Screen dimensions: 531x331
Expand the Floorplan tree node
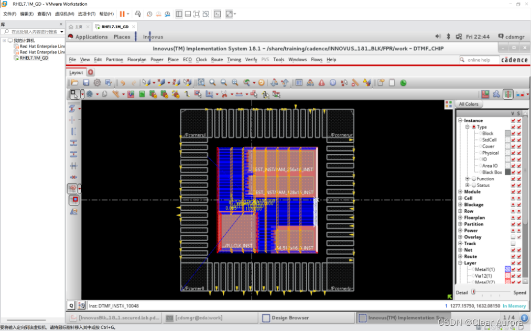click(x=461, y=218)
